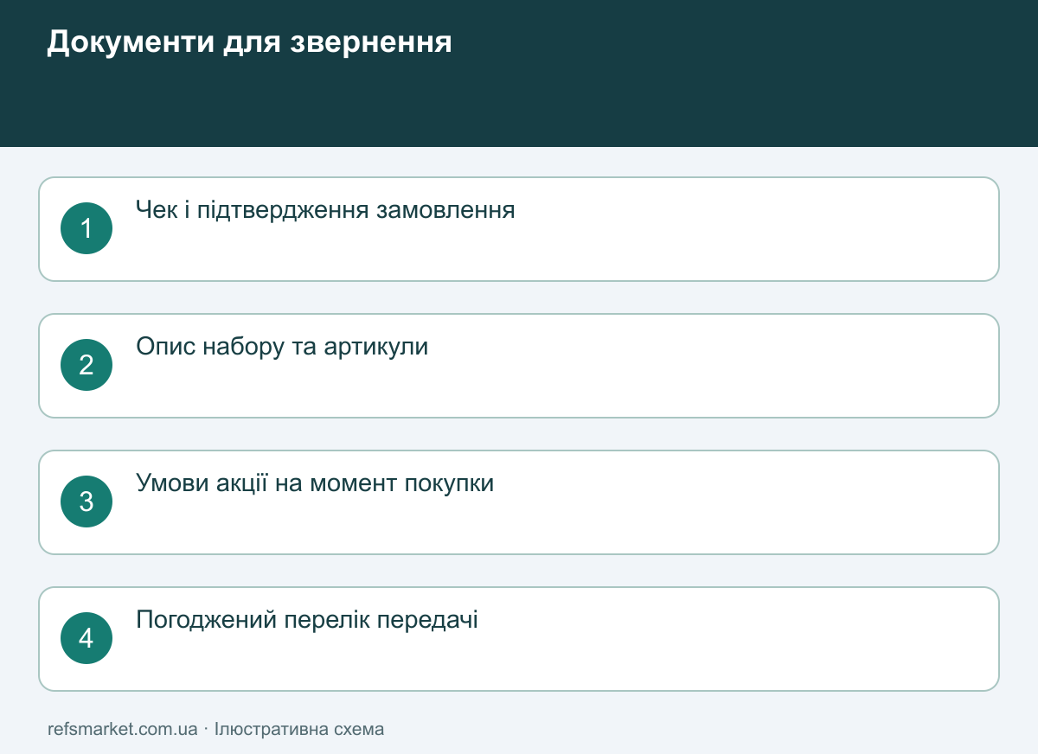
Task: Select the number 1 circle badge
Action: [86, 228]
